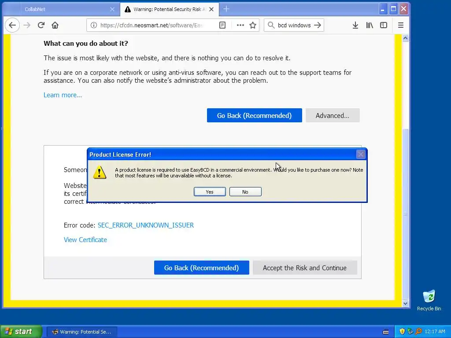Click the security shield tray icon
Image resolution: width=451 pixels, height=338 pixels.
pos(402,331)
